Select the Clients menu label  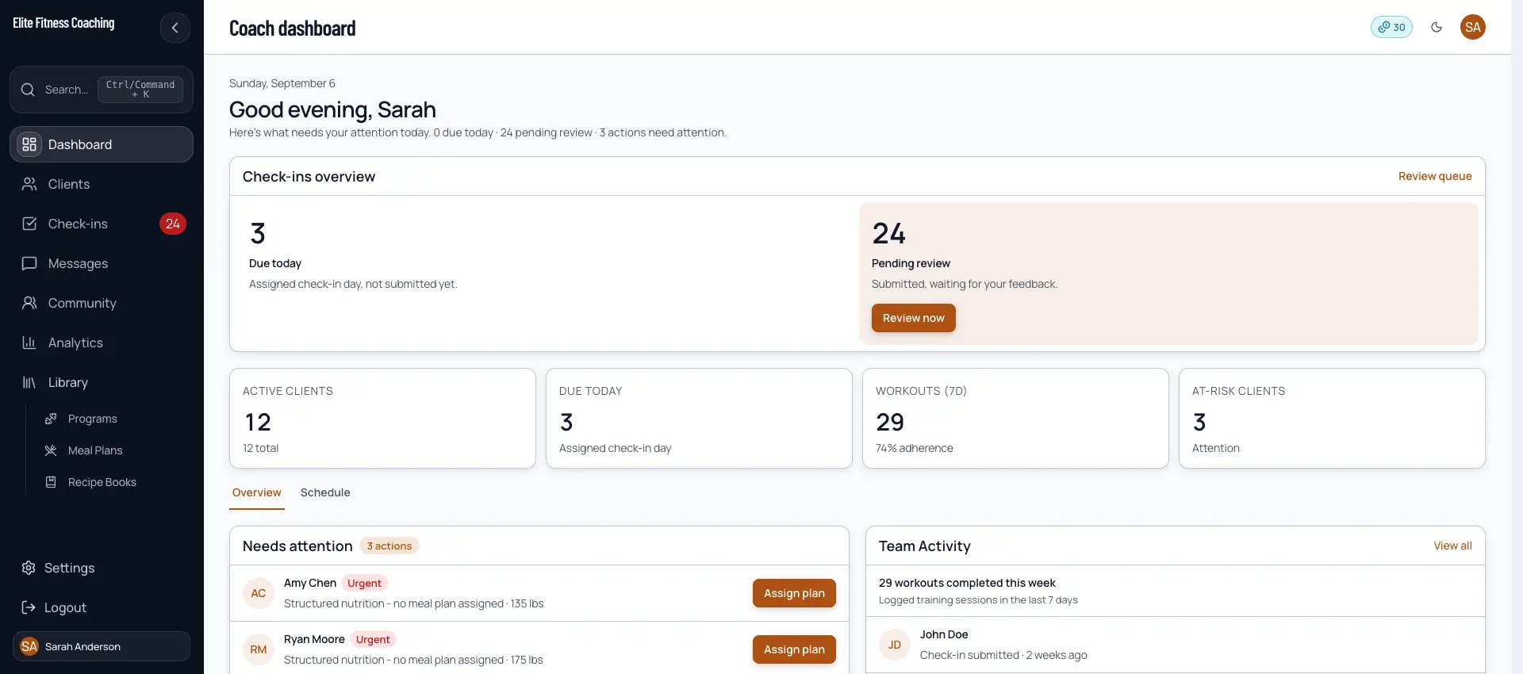(x=69, y=184)
